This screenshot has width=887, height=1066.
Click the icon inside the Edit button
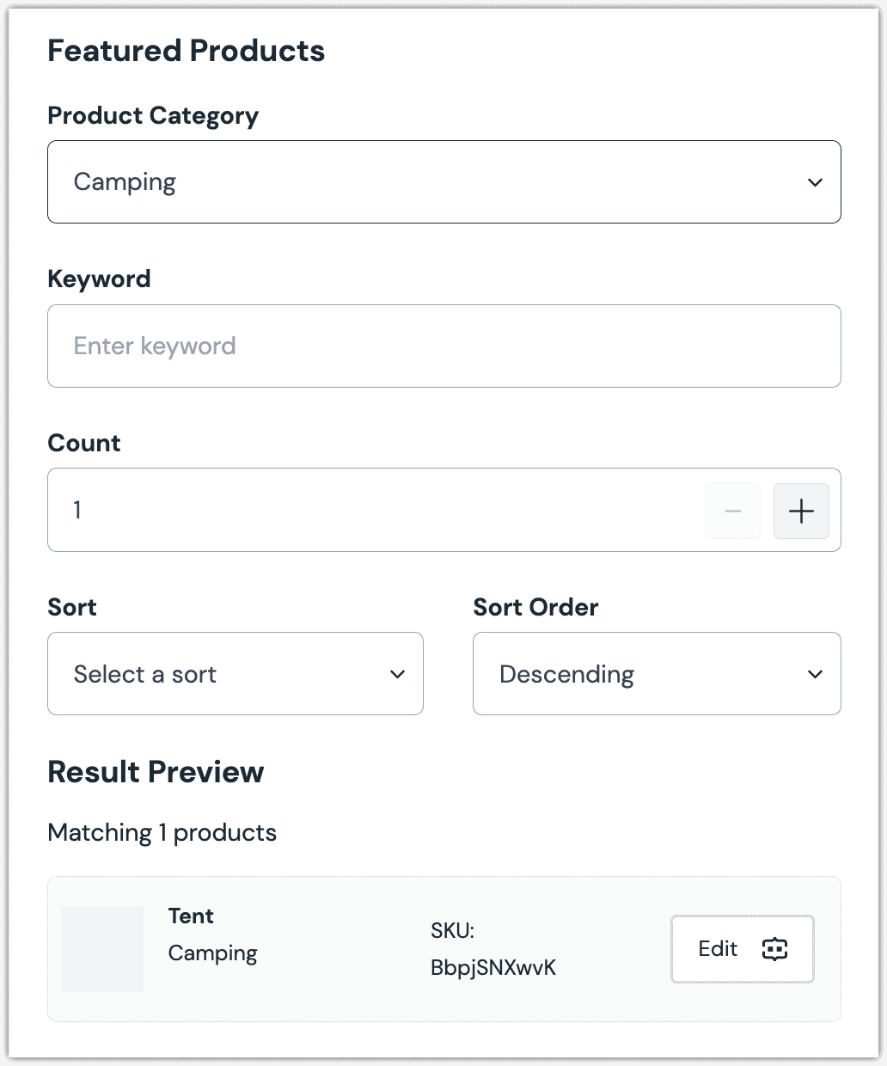[774, 949]
